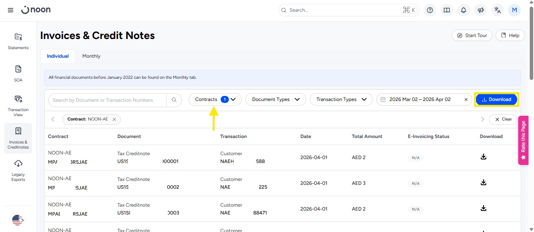This screenshot has width=534, height=232.
Task: Click the announcements megaphone icon
Action: click(x=481, y=10)
